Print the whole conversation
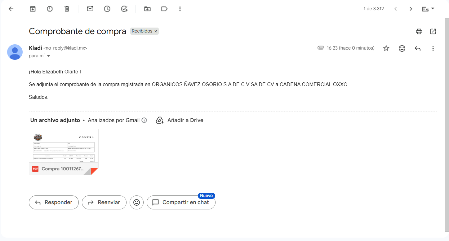Viewport: 449px width, 241px height. [x=419, y=31]
